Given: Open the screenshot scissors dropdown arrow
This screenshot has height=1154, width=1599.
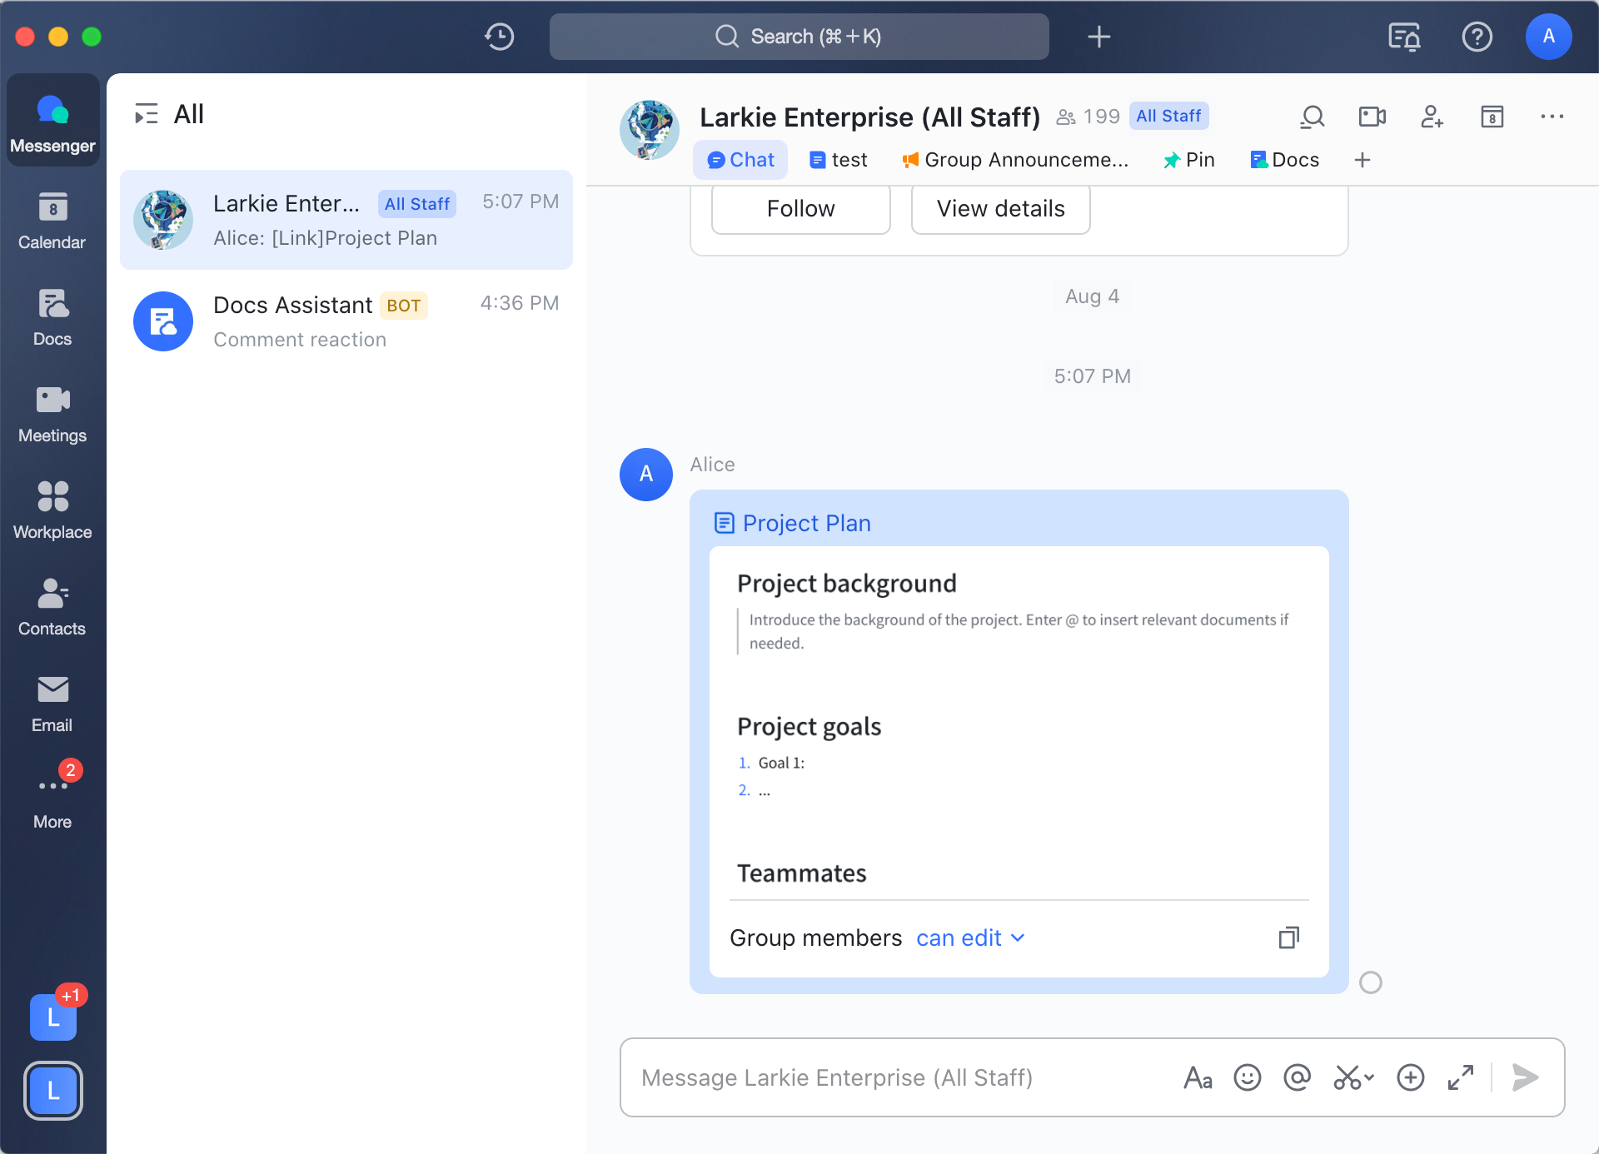Looking at the screenshot, I should coord(1369,1077).
